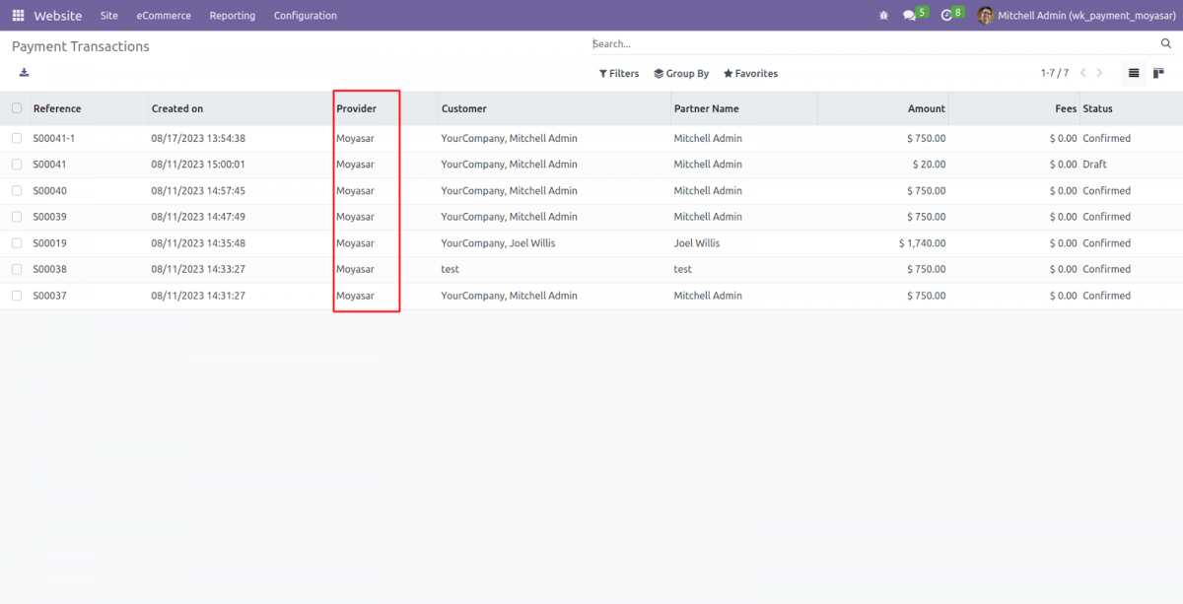Click the Search input field

click(873, 44)
